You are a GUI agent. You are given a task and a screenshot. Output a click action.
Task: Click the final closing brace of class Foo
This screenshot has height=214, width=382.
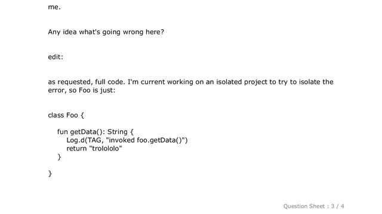[50, 174]
